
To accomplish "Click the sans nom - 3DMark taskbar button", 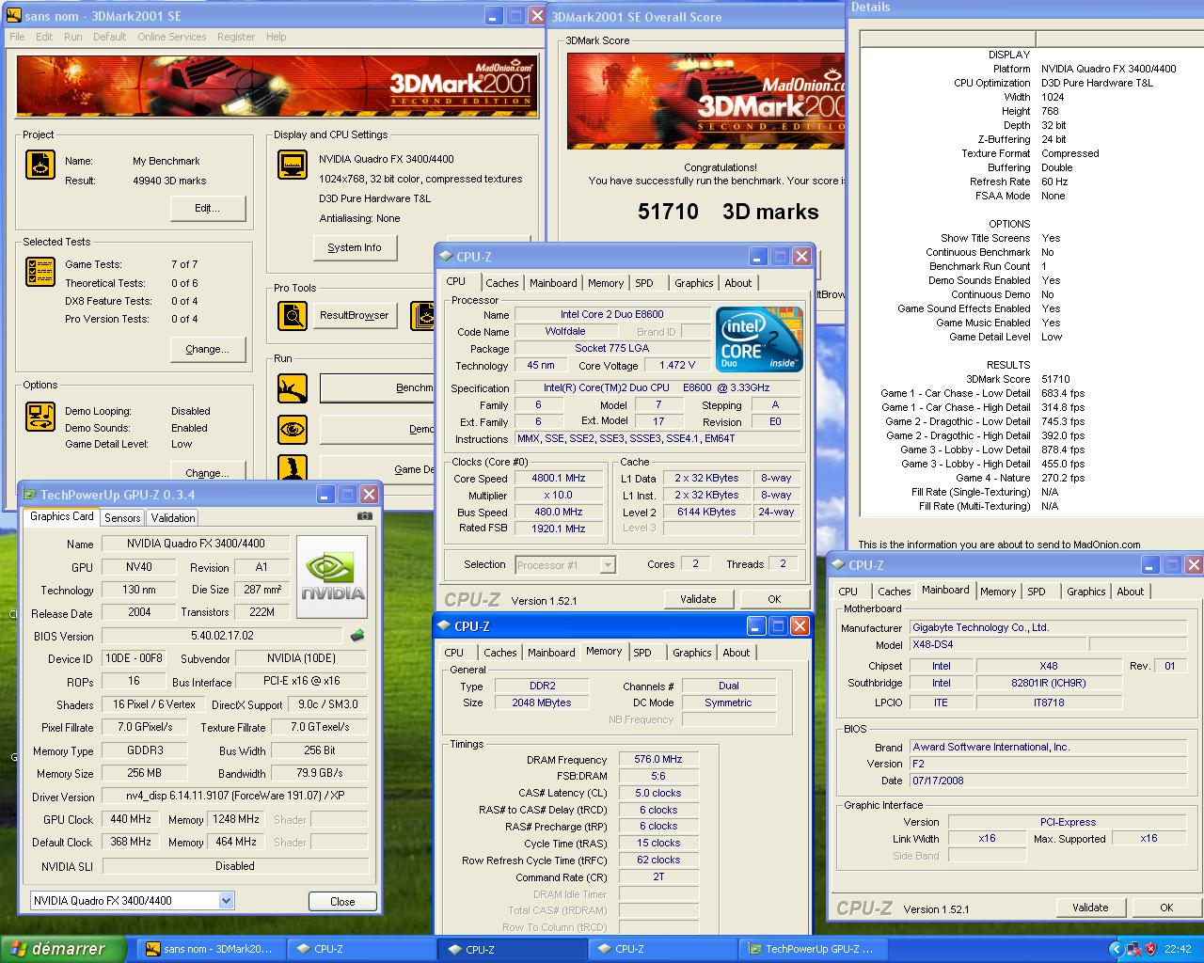I will (210, 949).
